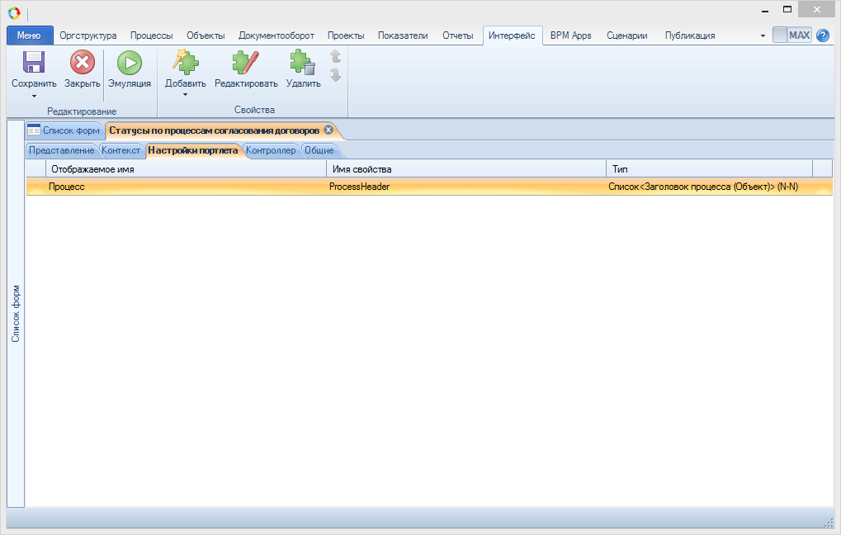Click the Добавить puzzle piece icon

pyautogui.click(x=185, y=63)
